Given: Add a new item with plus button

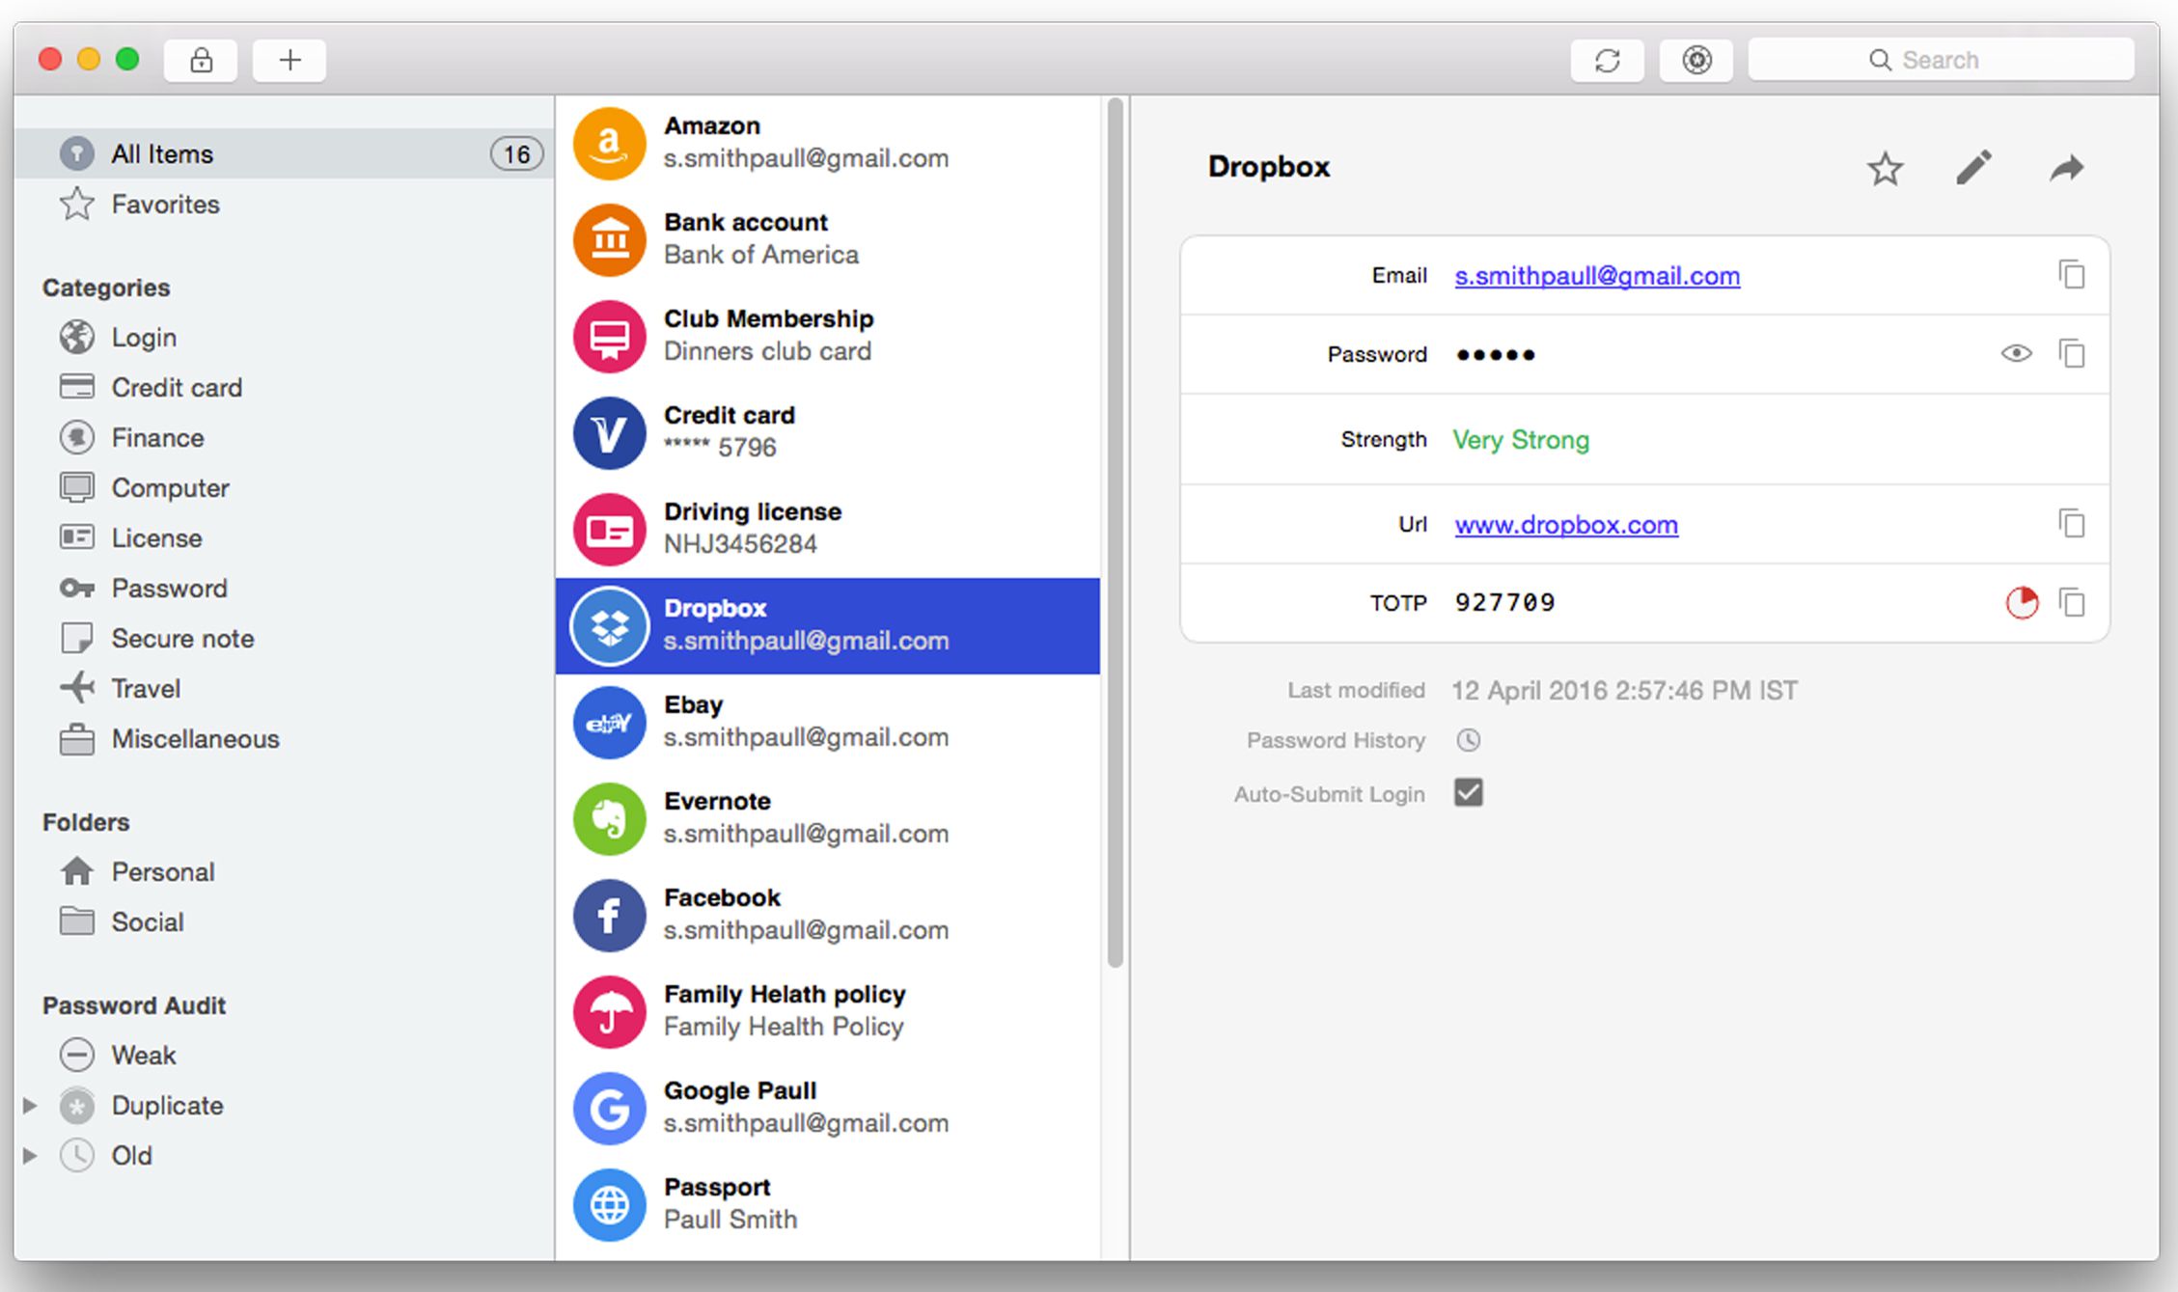Looking at the screenshot, I should [x=289, y=61].
